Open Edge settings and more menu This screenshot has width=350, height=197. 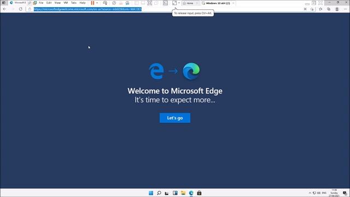click(345, 9)
